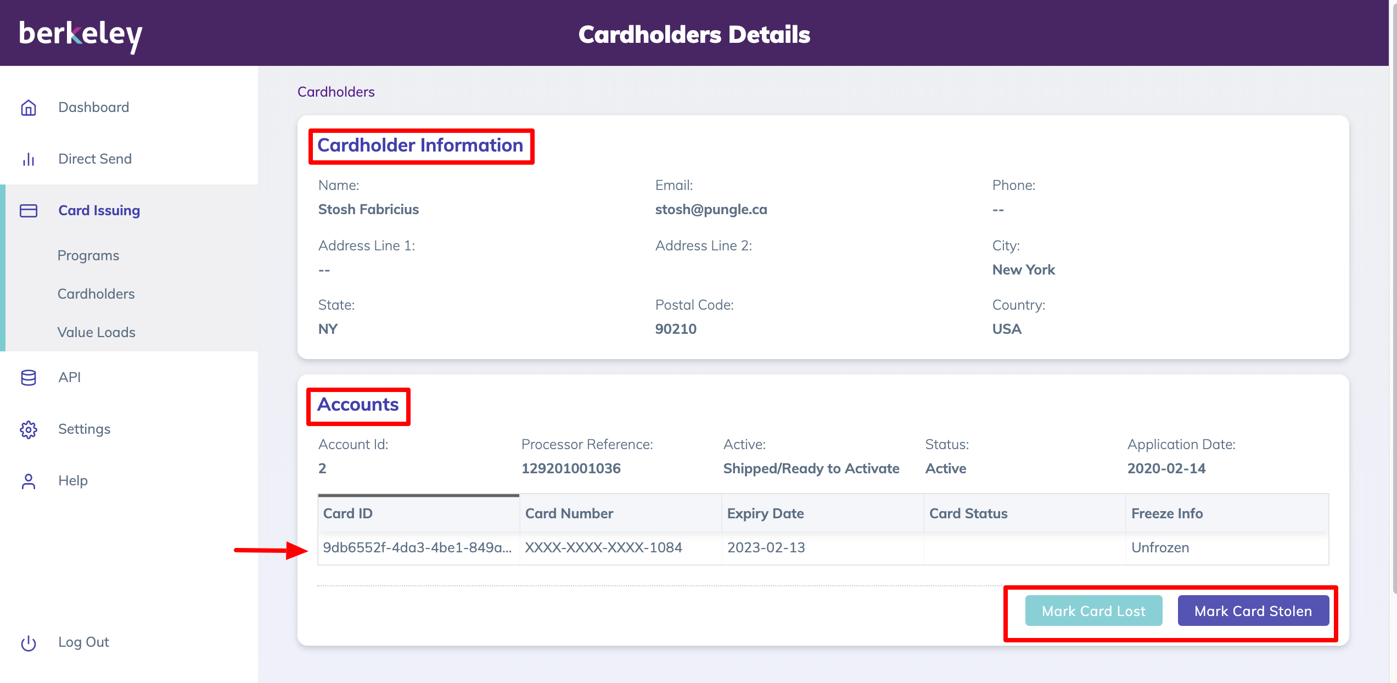Select the card row starting 9db6552f

click(417, 547)
